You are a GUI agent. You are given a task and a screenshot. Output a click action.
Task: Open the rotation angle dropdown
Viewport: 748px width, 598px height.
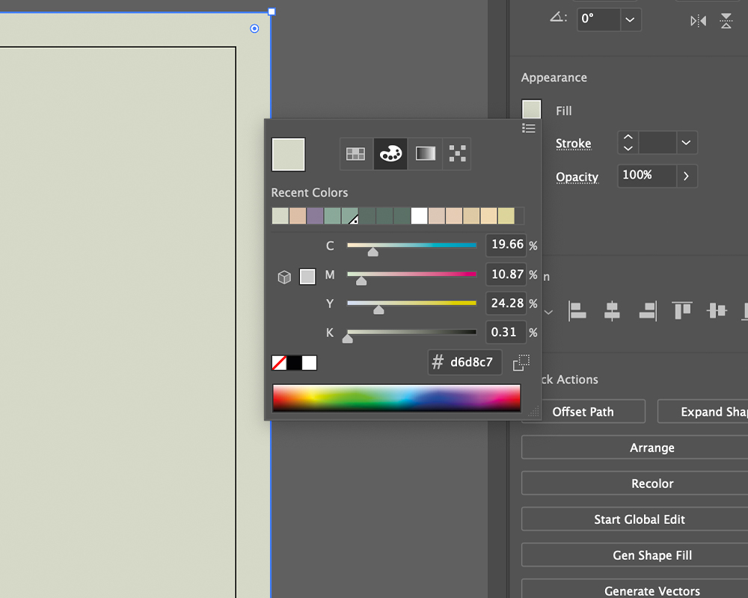click(x=630, y=20)
